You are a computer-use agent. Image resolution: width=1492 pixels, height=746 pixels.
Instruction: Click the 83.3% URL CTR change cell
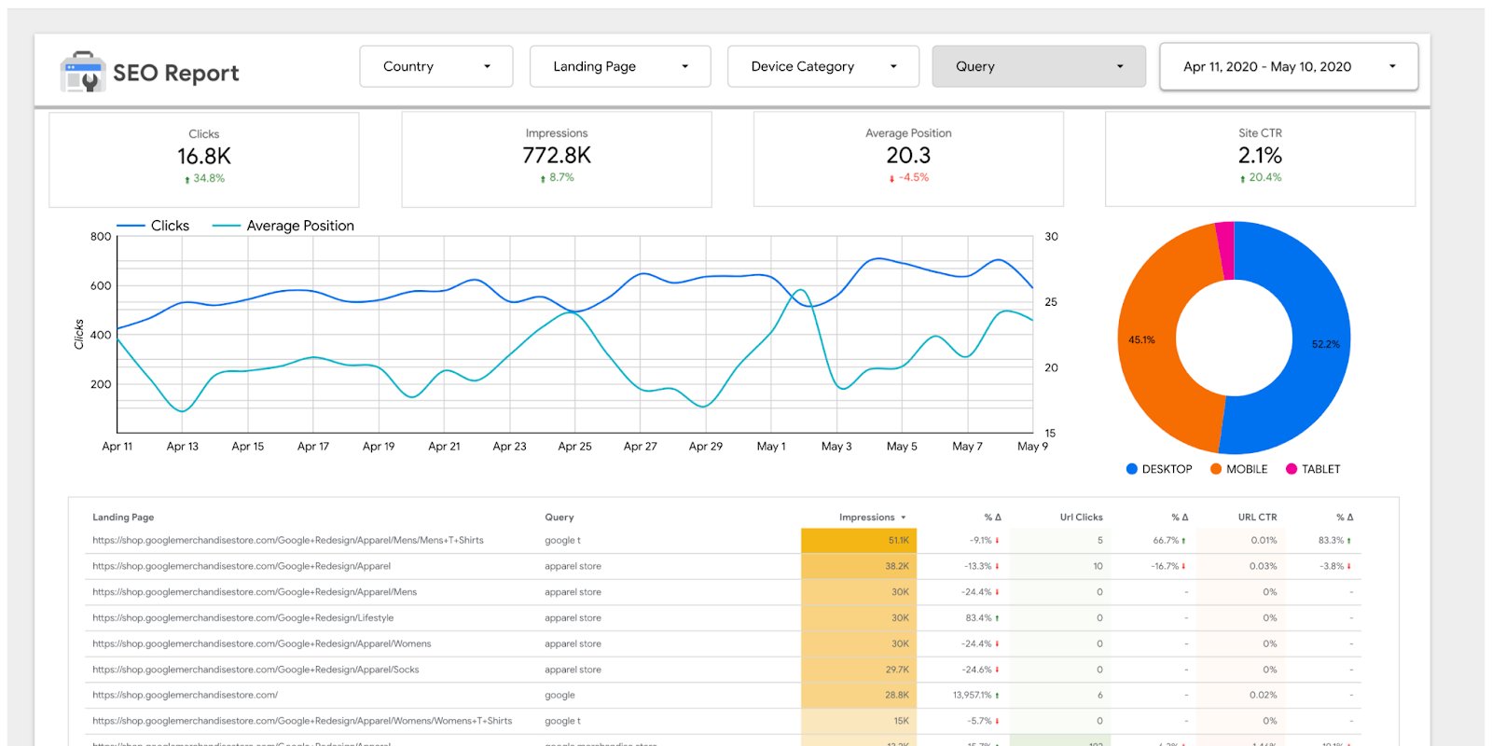(1334, 541)
